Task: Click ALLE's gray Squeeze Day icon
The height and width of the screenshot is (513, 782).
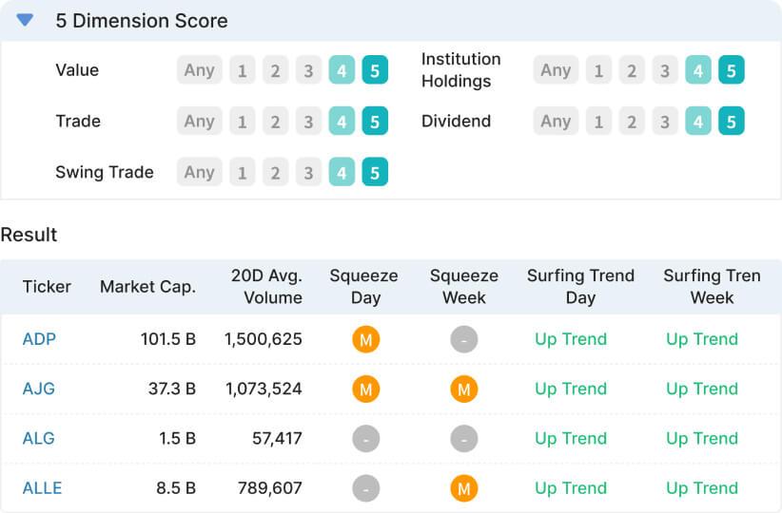Action: pos(366,488)
